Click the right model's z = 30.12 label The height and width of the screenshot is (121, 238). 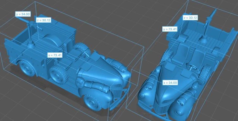[x=190, y=18]
